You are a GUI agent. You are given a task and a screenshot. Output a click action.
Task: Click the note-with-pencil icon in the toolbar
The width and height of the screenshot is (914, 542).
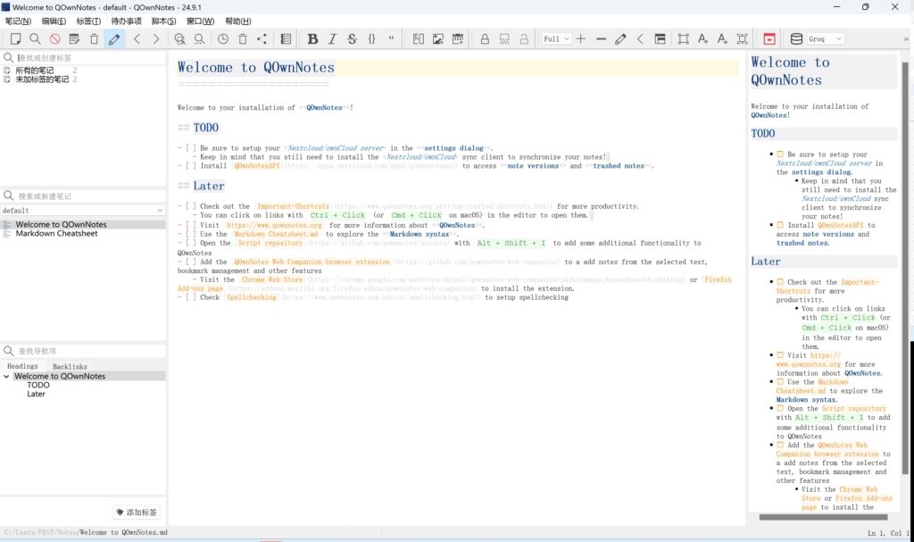pyautogui.click(x=74, y=39)
